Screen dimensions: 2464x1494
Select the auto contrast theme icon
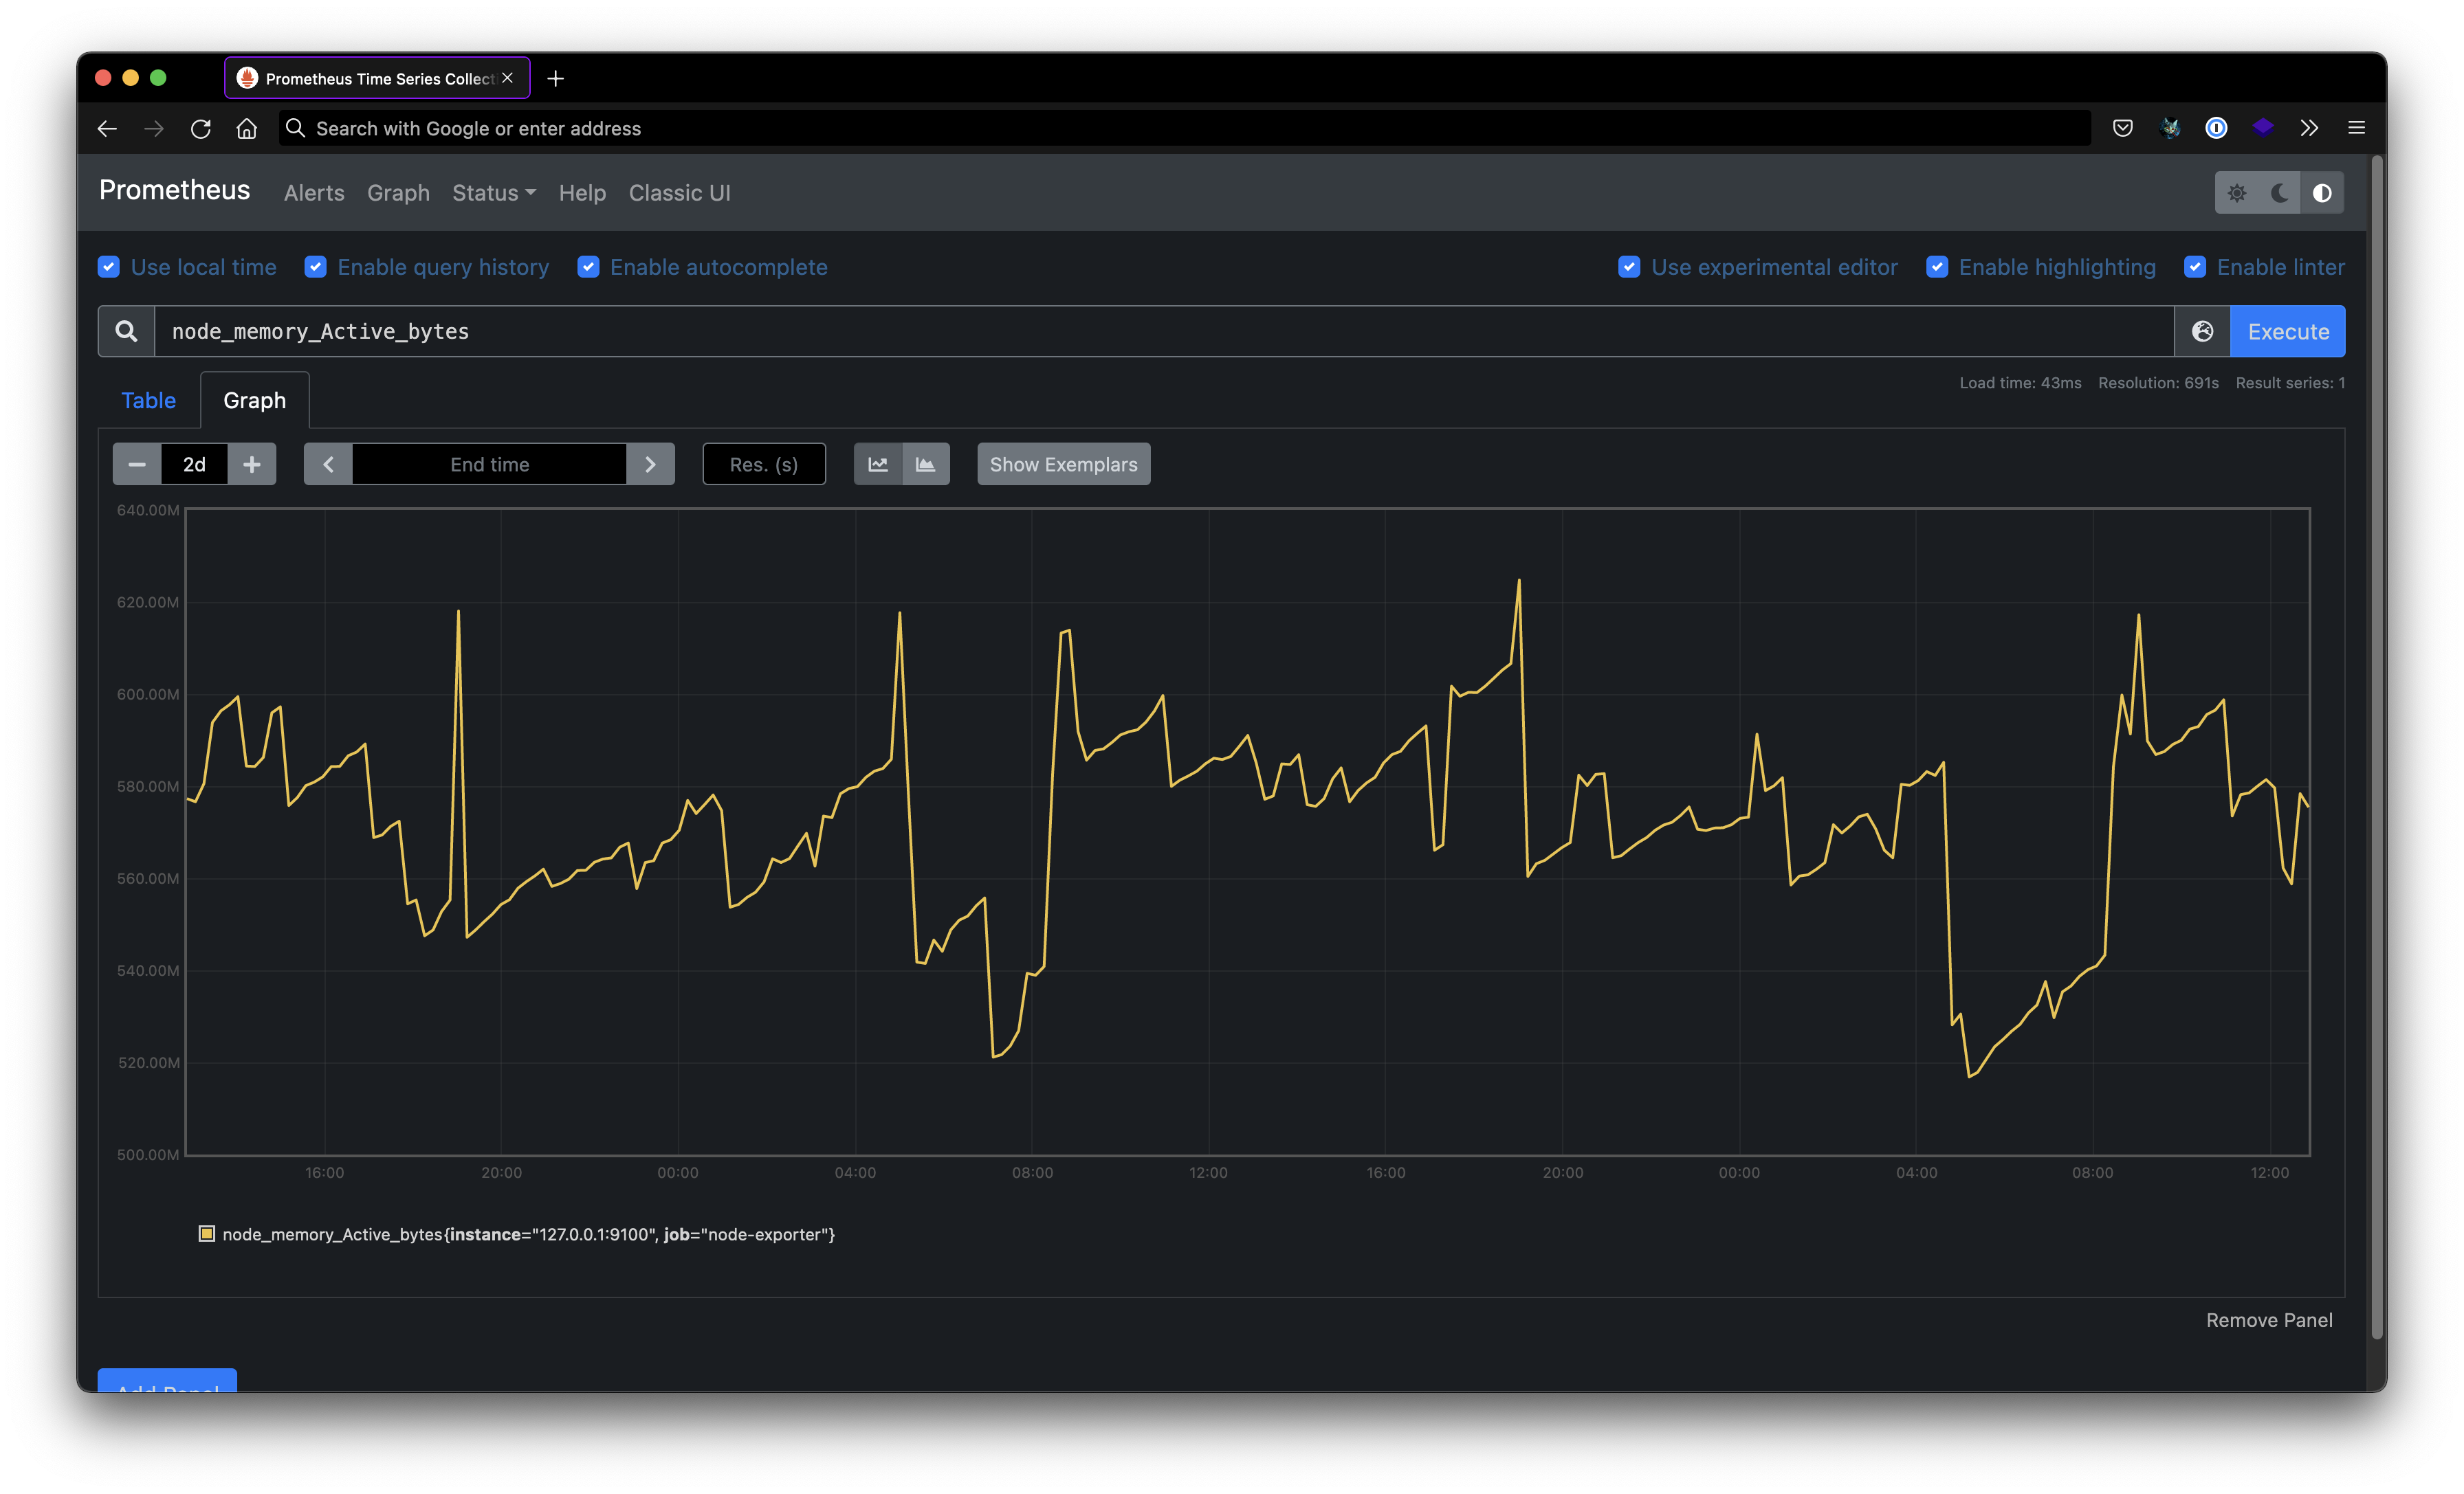(2322, 193)
